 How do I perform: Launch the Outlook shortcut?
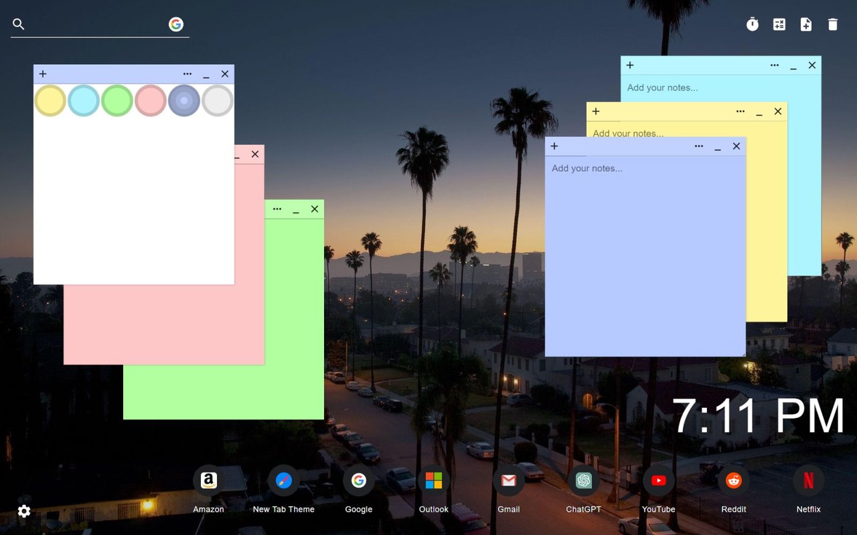(434, 490)
